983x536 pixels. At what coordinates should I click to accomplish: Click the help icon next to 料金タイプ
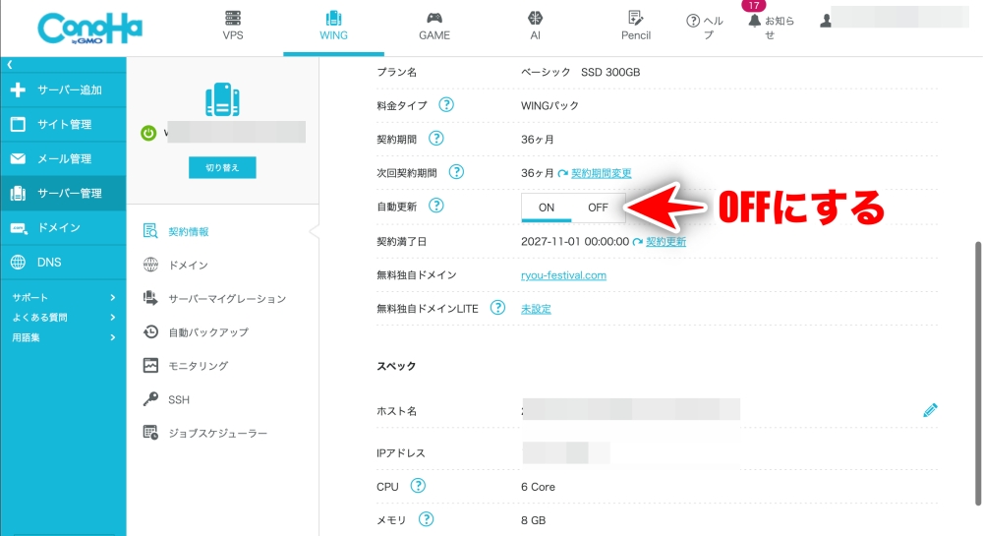pyautogui.click(x=446, y=104)
